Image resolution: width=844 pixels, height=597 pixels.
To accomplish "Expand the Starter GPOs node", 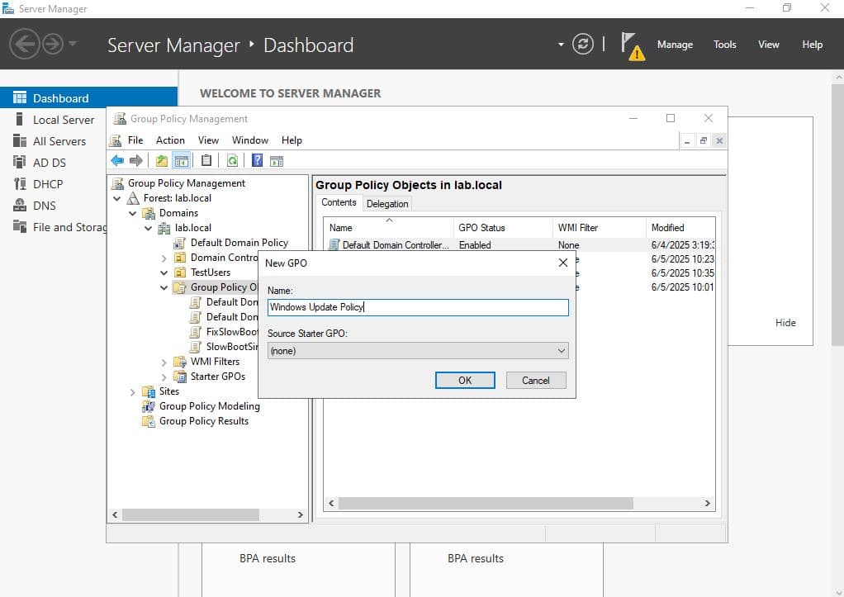I will point(164,377).
